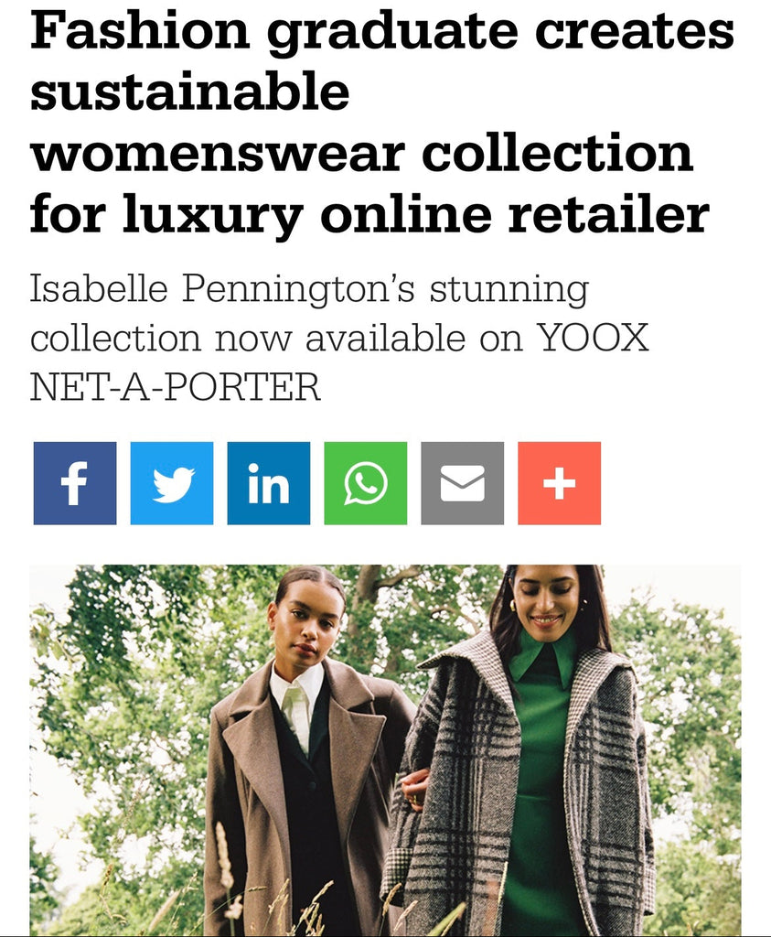Image resolution: width=771 pixels, height=937 pixels.
Task: Share the article on Twitter
Action: point(172,483)
